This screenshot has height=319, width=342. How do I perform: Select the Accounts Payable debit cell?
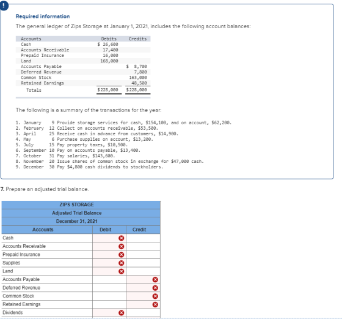coord(109,280)
